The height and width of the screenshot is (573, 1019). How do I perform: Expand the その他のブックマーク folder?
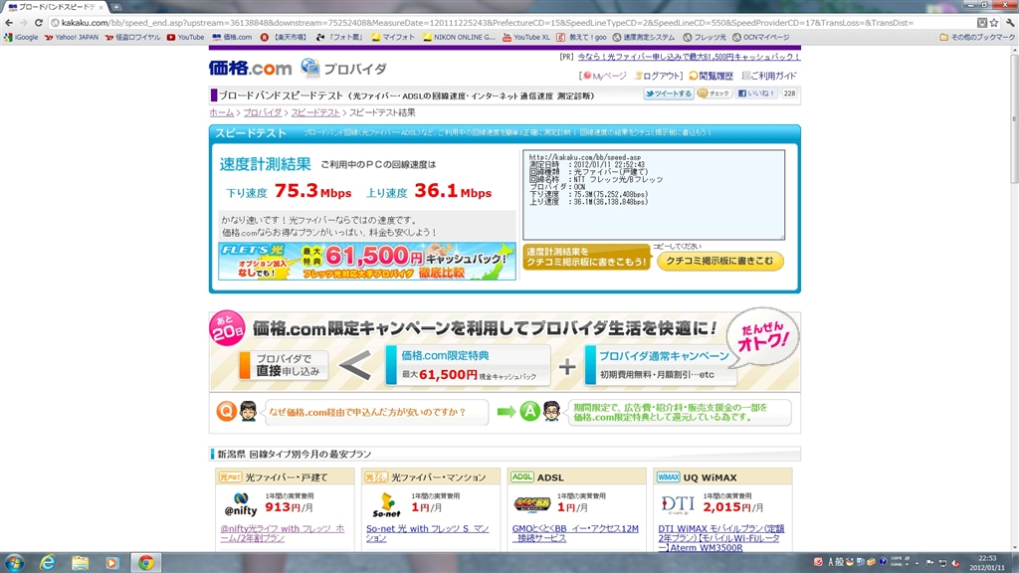pyautogui.click(x=977, y=37)
